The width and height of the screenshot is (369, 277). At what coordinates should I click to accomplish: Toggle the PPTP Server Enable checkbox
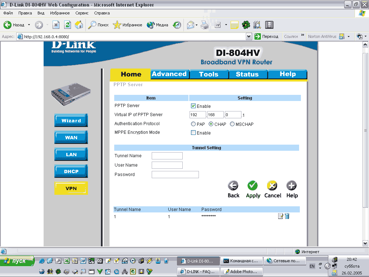pyautogui.click(x=193, y=106)
